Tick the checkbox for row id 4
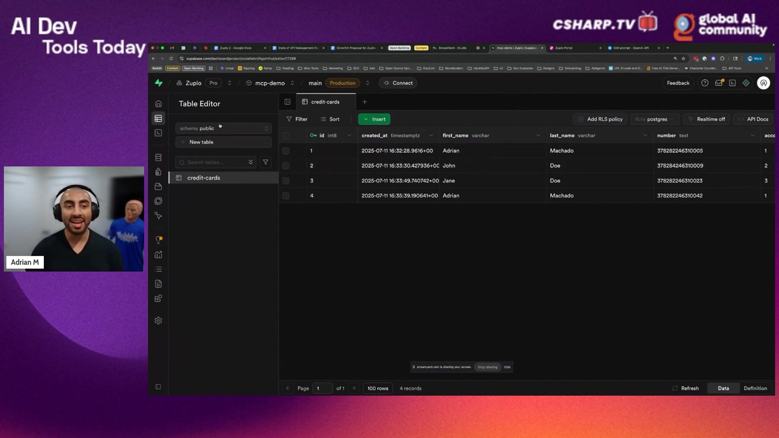Viewport: 779px width, 438px height. click(x=286, y=196)
